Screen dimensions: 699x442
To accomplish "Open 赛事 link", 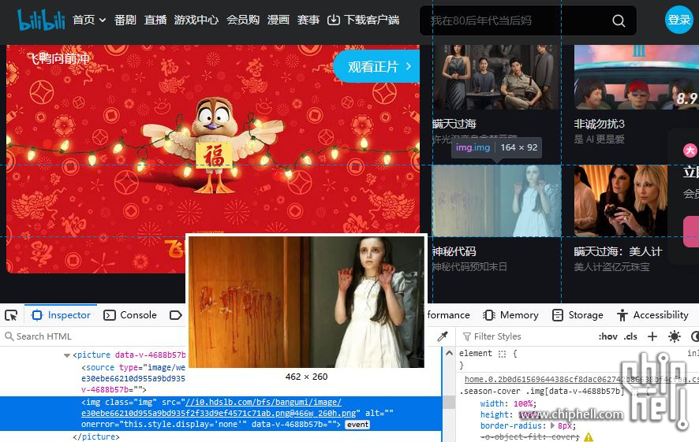I will [x=308, y=20].
